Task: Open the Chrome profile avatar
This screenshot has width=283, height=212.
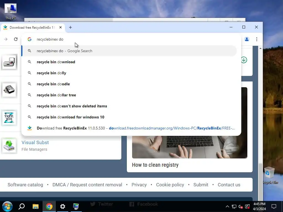Action: [247, 39]
